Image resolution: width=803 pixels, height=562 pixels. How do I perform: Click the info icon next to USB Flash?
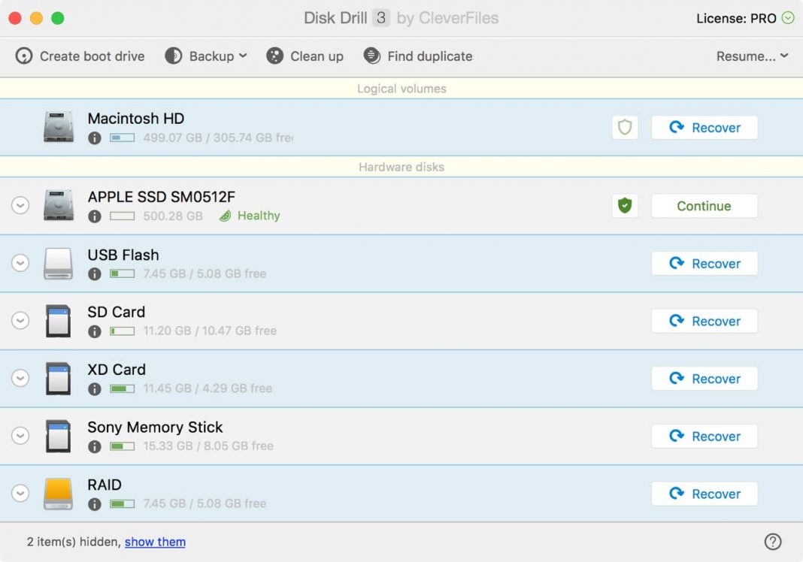coord(95,273)
